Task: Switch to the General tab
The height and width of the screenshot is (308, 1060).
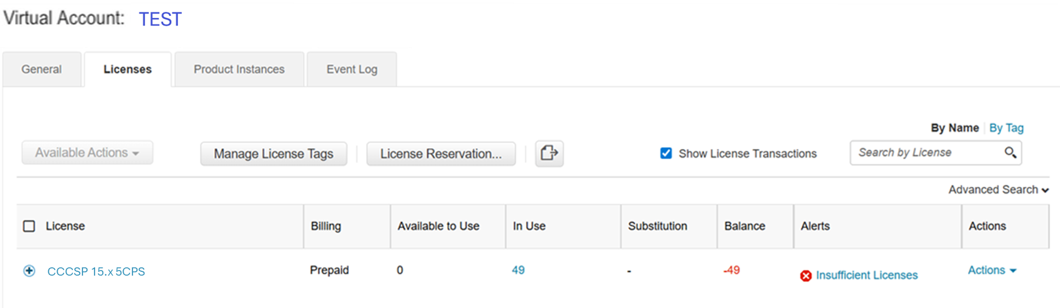Action: coord(42,70)
